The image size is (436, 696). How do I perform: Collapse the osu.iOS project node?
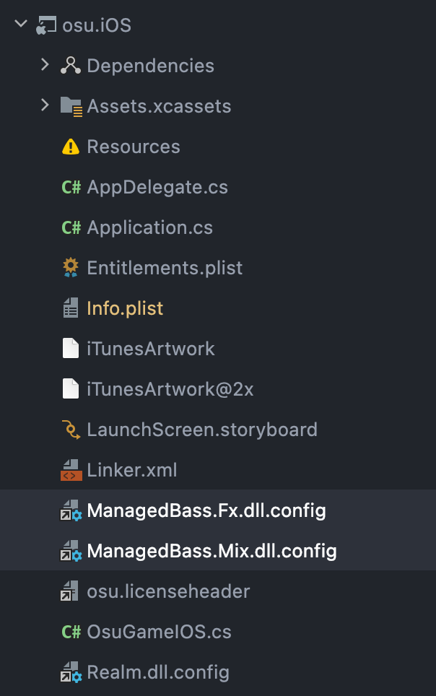[x=20, y=24]
